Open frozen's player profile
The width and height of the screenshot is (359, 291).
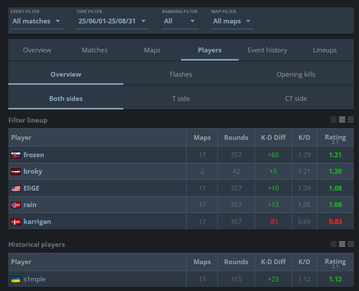pos(34,155)
